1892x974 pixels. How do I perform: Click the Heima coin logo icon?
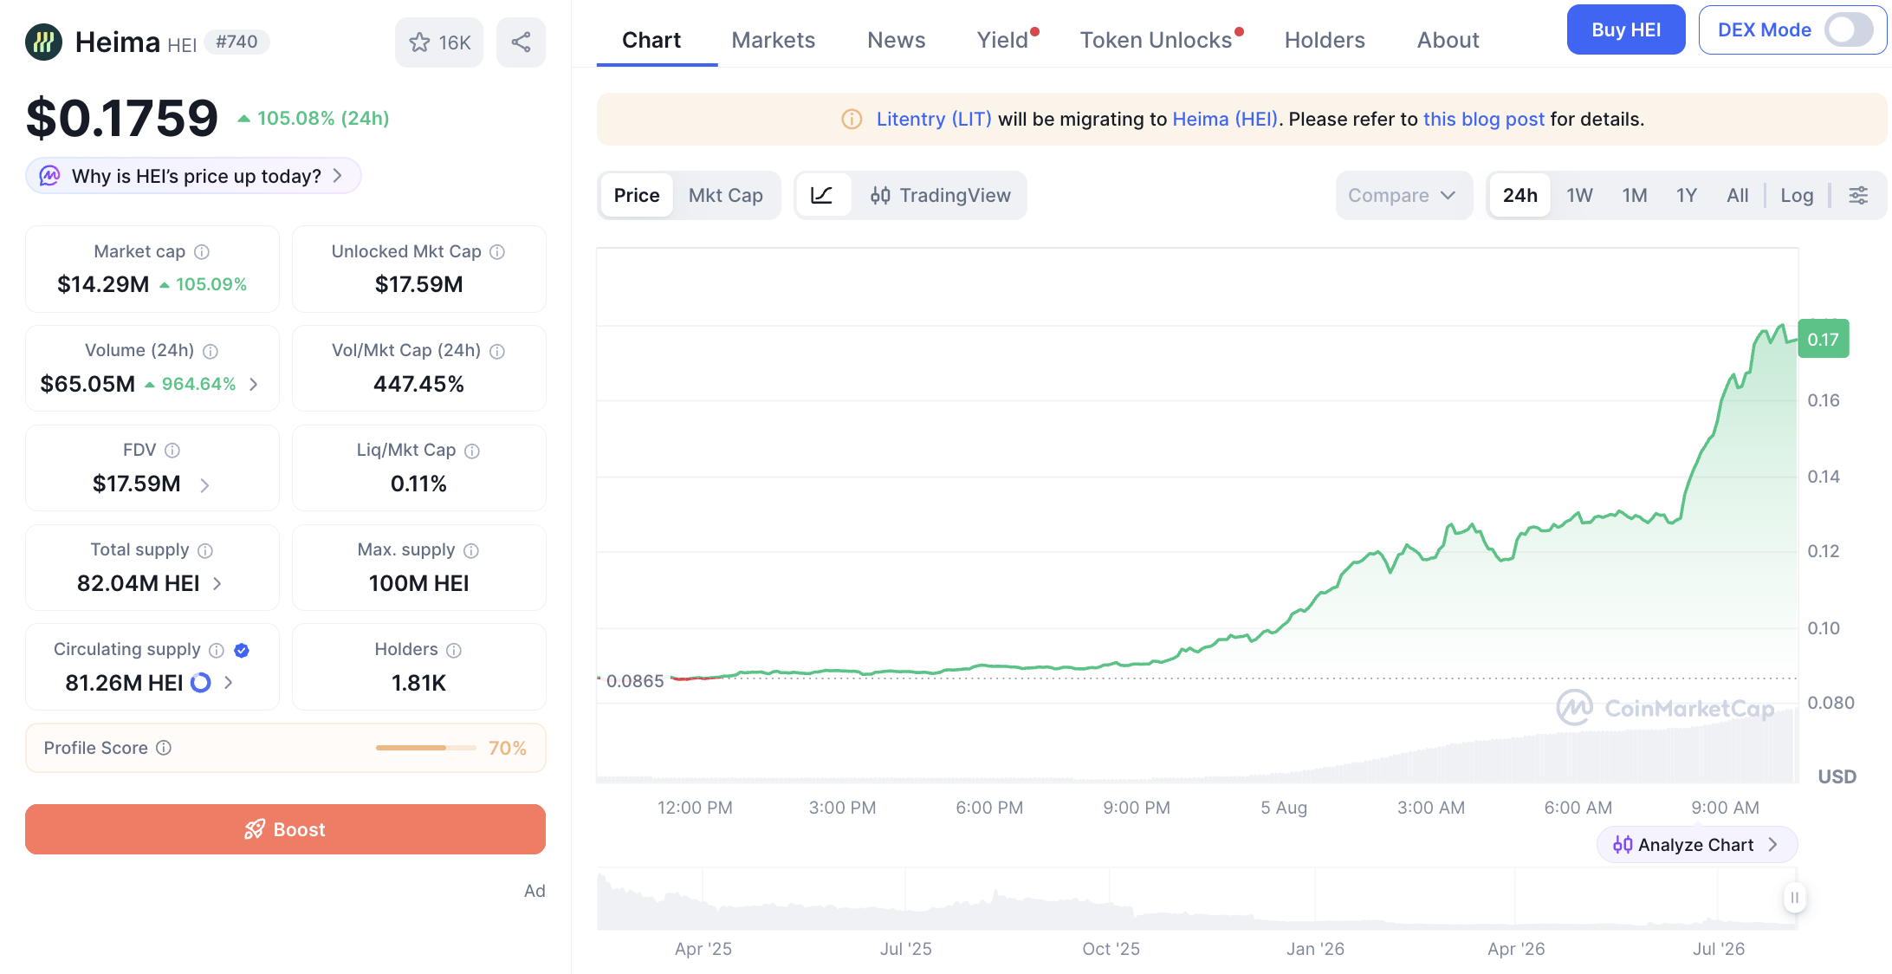(43, 42)
